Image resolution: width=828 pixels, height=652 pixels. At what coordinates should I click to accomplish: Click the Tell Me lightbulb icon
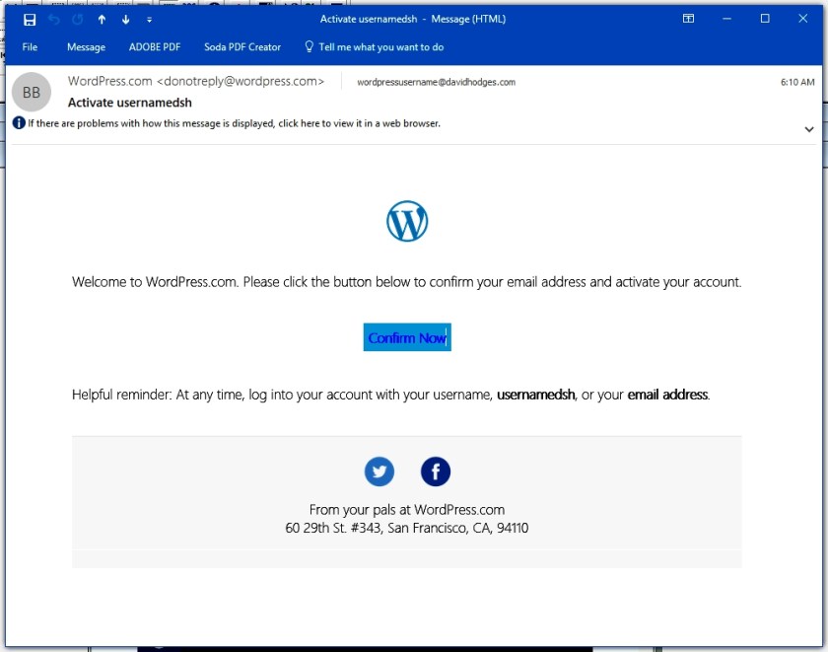tap(309, 46)
